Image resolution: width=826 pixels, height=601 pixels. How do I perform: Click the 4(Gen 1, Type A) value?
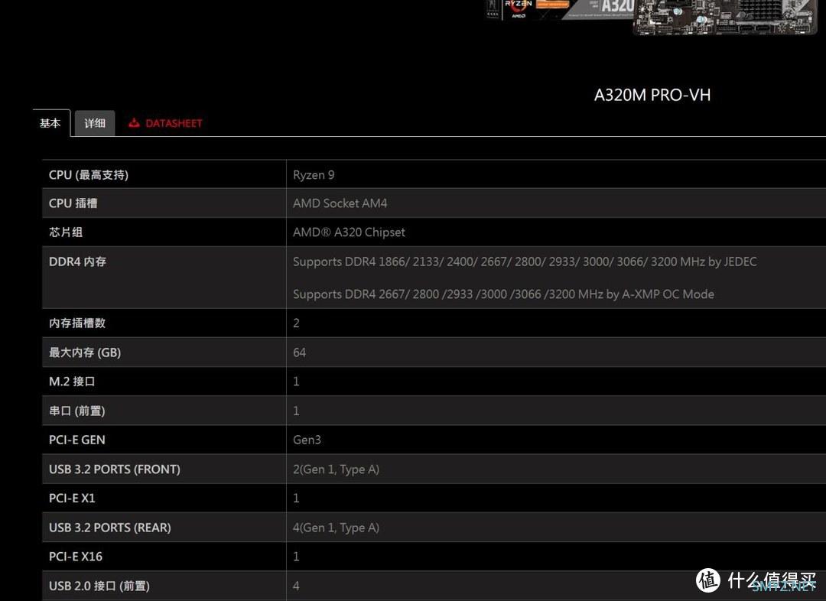(336, 528)
